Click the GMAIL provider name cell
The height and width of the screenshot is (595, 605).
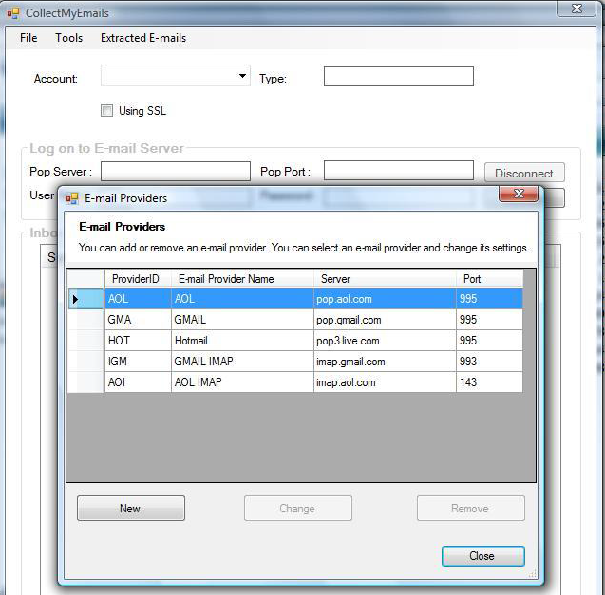pyautogui.click(x=242, y=320)
